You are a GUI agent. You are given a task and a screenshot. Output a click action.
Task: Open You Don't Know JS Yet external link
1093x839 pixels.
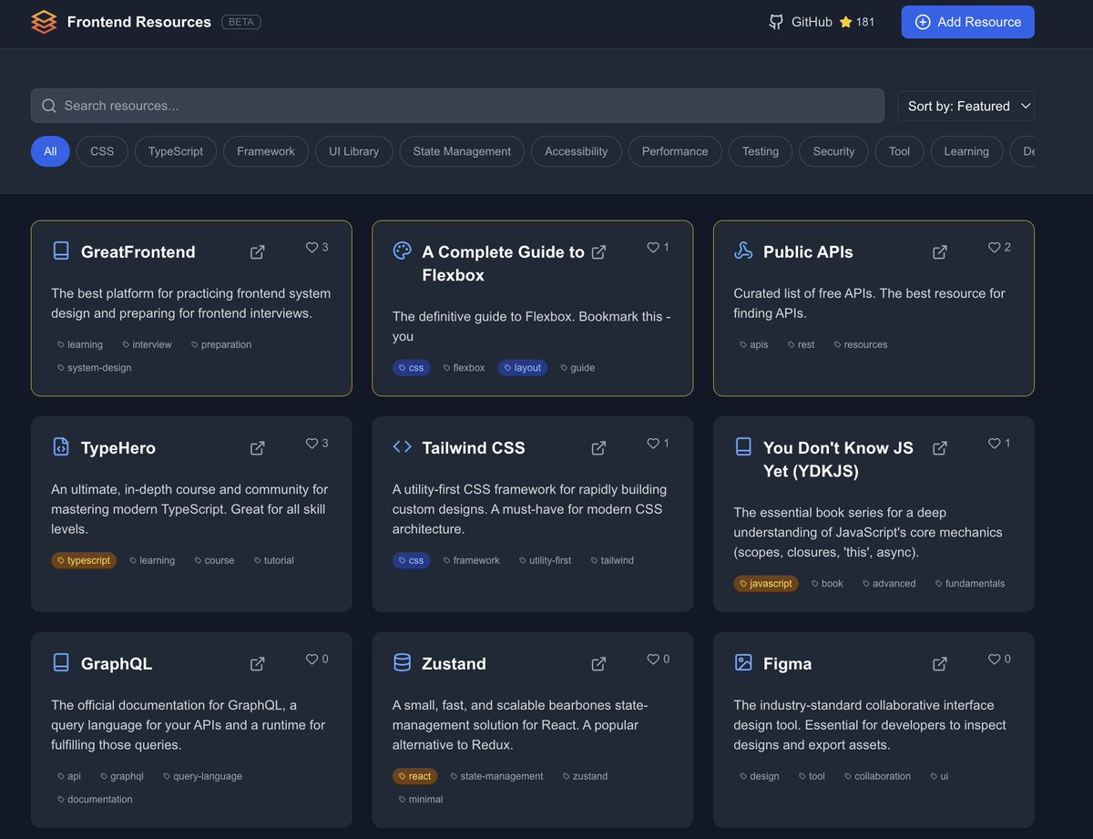coord(940,448)
